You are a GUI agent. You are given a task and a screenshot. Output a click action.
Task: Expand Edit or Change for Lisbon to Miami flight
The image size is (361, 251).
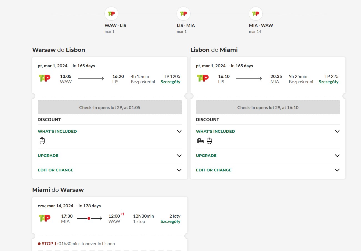[x=268, y=170]
